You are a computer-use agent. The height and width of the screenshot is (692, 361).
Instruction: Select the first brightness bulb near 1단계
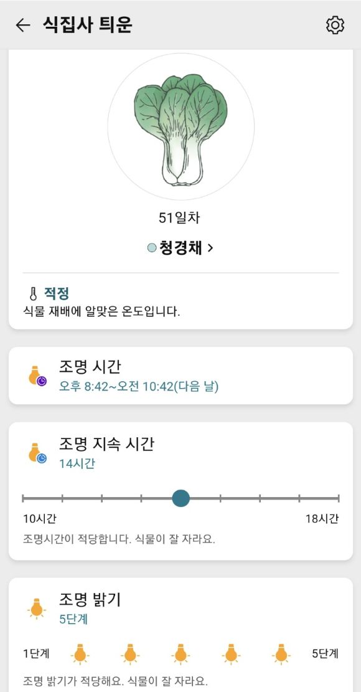coord(80,652)
